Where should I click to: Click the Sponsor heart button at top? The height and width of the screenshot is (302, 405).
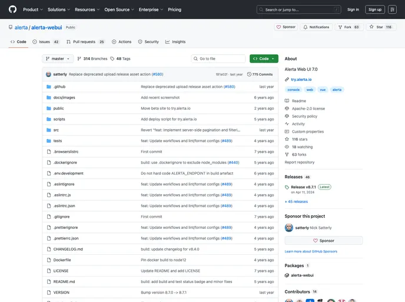286,27
